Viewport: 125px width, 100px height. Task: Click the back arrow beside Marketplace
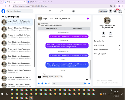point(3,17)
